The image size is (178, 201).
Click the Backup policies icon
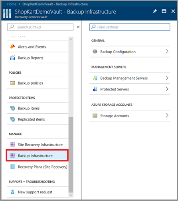point(12,83)
